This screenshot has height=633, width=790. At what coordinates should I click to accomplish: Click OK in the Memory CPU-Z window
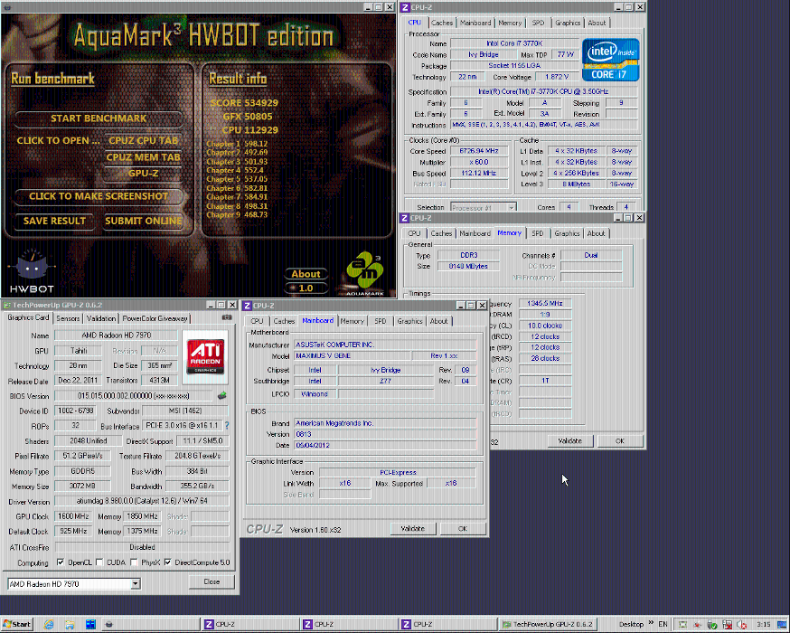click(x=620, y=441)
